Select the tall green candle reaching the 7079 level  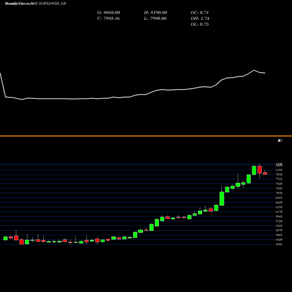pos(222,199)
